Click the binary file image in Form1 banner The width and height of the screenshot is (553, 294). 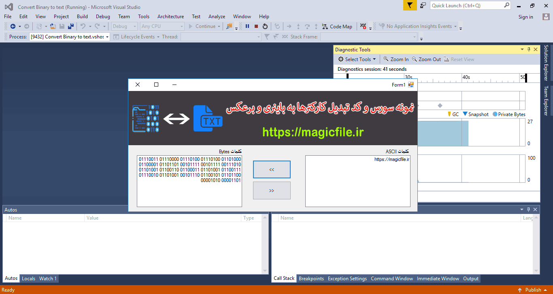(146, 118)
